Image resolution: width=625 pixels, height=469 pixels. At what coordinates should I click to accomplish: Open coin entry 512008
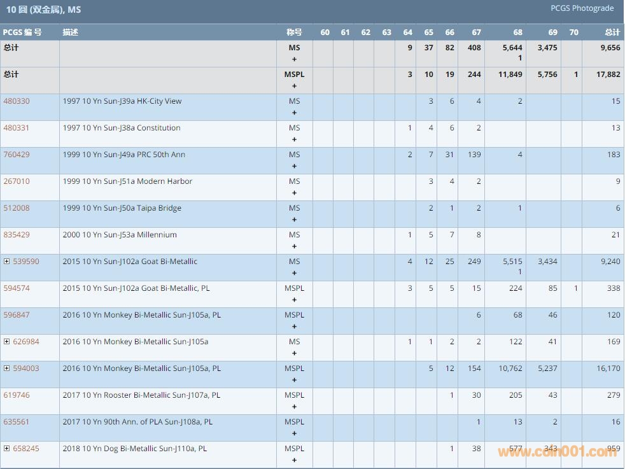[17, 208]
